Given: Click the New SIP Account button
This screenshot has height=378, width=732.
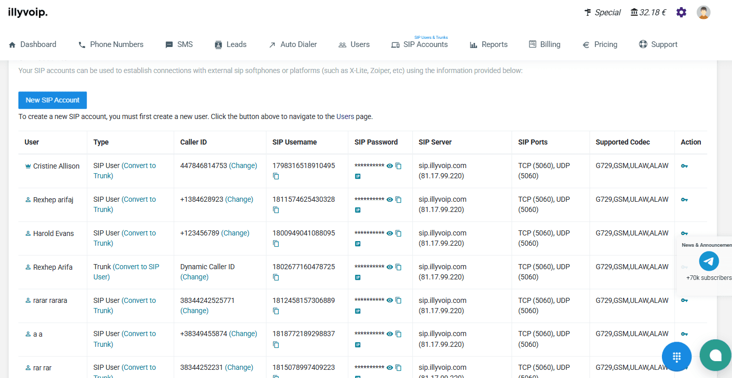Looking at the screenshot, I should tap(53, 100).
